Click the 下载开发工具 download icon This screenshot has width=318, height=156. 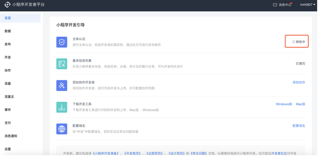pos(62,107)
